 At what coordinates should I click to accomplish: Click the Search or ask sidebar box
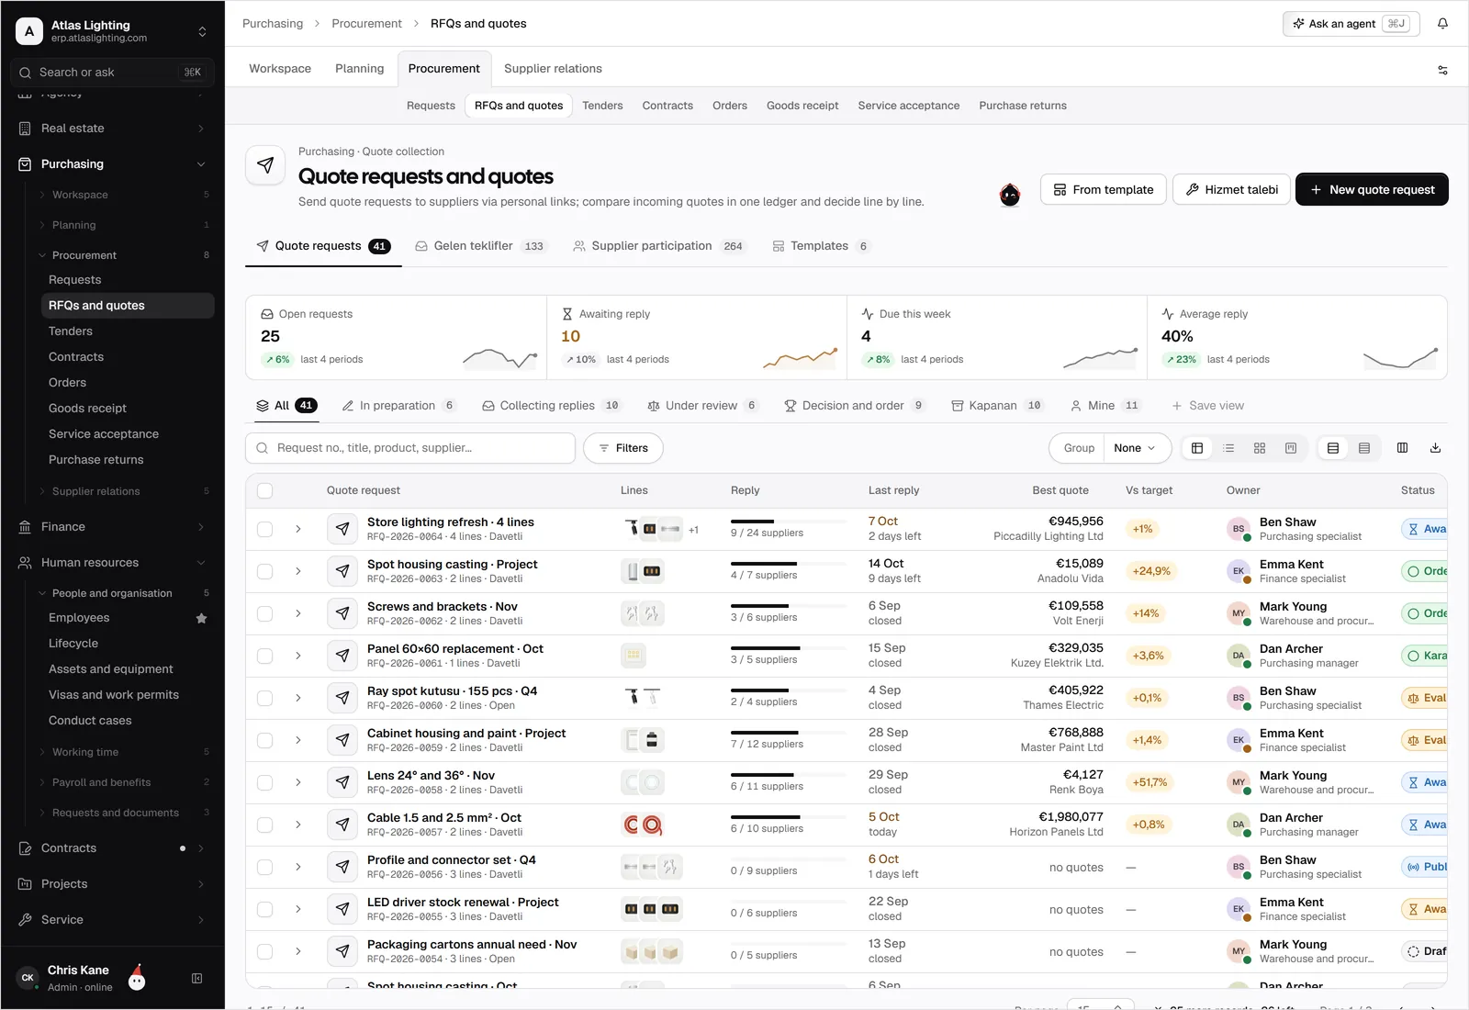(x=112, y=73)
